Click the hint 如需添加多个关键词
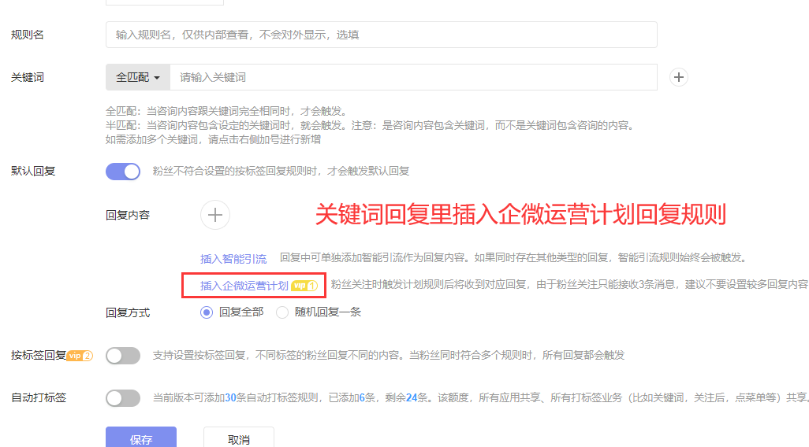 tap(213, 139)
